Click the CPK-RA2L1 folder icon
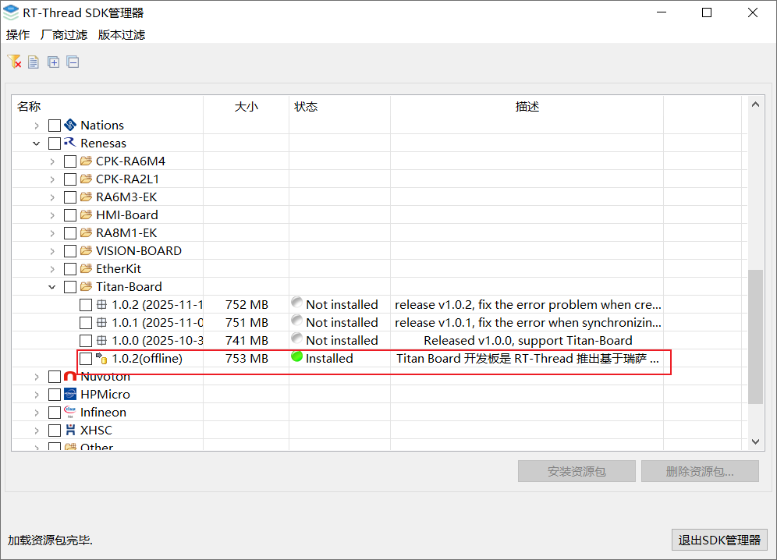 tap(87, 179)
